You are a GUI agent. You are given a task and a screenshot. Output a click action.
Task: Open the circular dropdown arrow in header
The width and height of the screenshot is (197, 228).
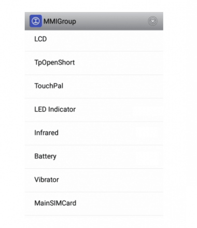(152, 21)
